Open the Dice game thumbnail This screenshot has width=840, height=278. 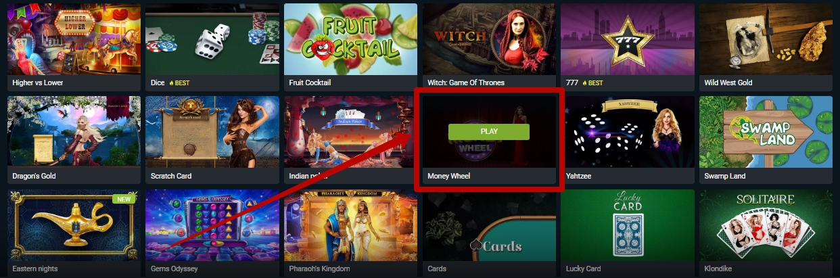[212, 39]
